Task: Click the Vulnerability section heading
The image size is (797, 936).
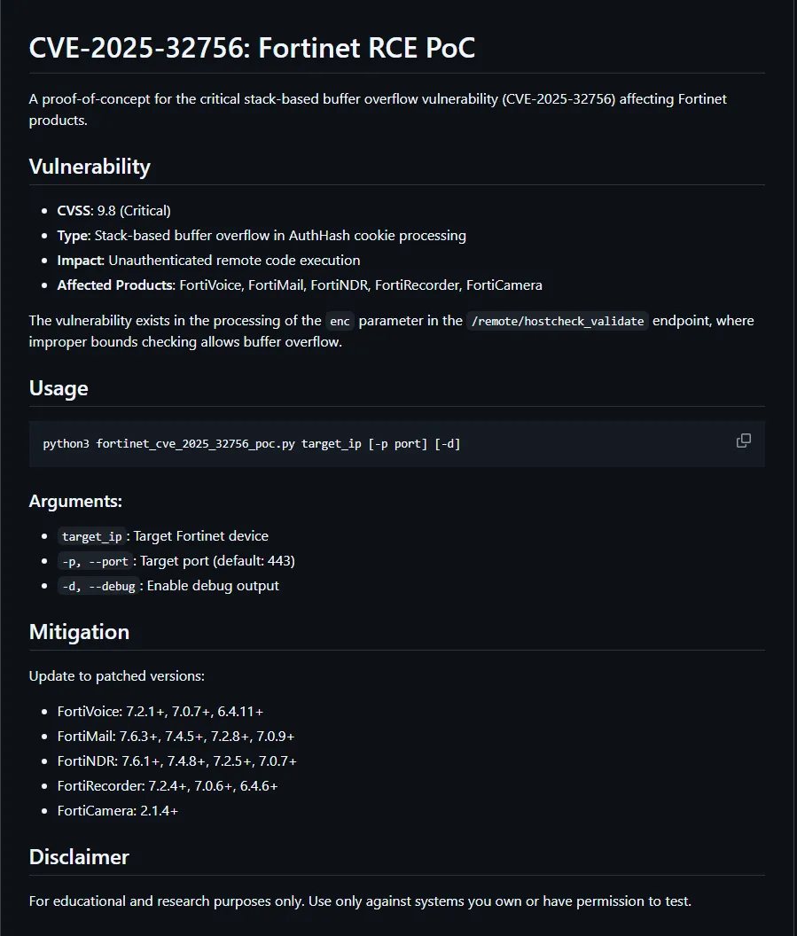Action: (90, 167)
